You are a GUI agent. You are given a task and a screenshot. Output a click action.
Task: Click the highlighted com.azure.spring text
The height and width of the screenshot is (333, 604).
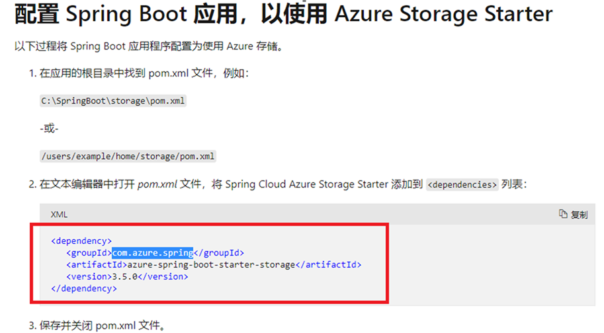tap(152, 252)
